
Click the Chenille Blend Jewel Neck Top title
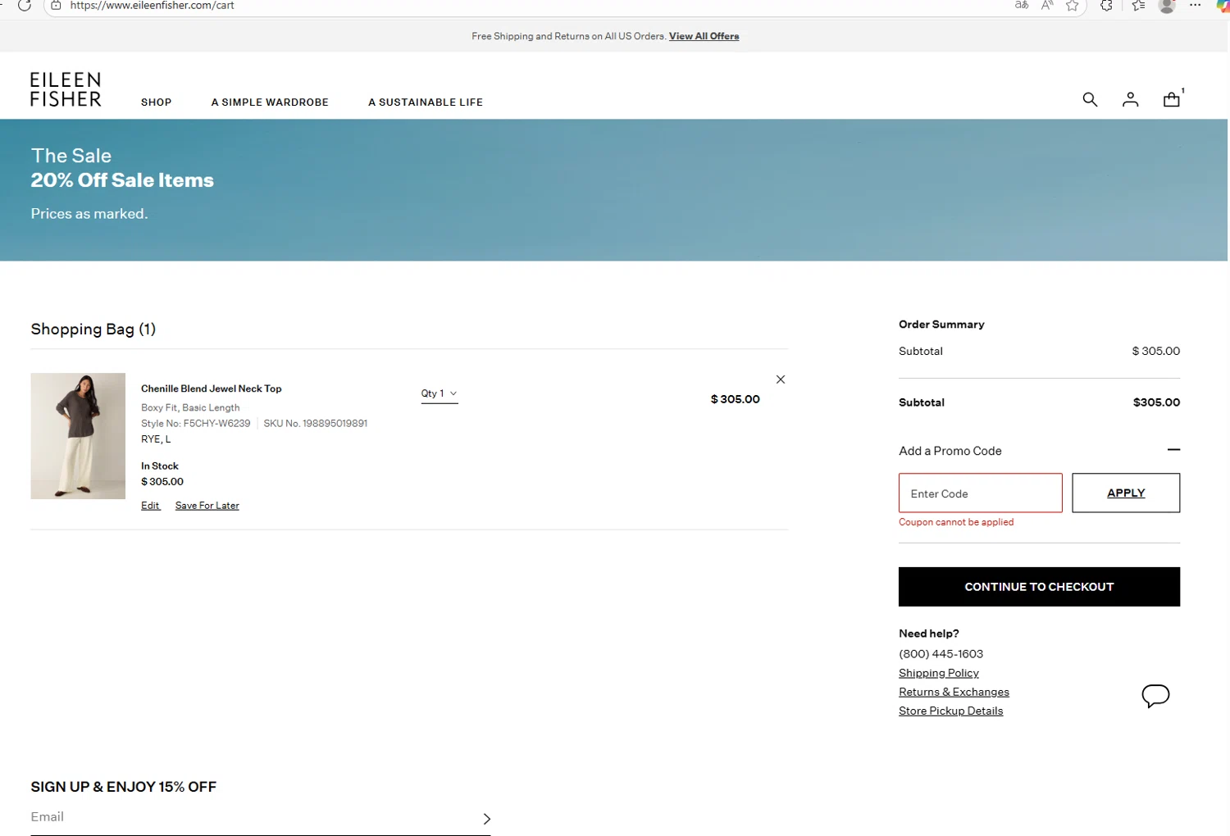211,388
